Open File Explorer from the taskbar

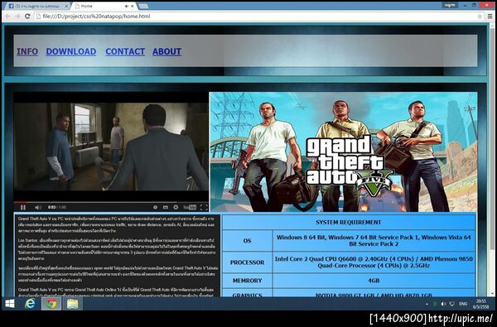pyautogui.click(x=72, y=304)
